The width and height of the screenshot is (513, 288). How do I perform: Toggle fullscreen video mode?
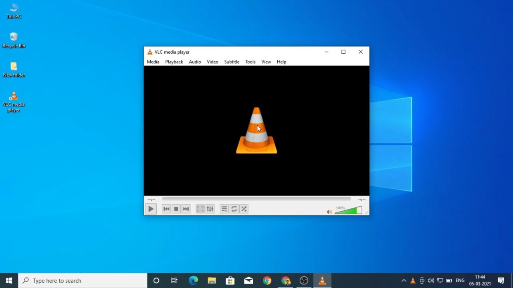click(200, 209)
